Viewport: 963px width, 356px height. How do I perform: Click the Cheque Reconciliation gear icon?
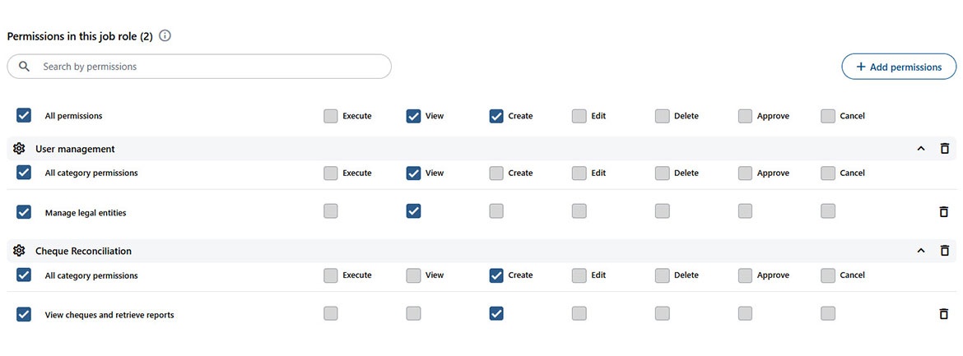click(19, 251)
